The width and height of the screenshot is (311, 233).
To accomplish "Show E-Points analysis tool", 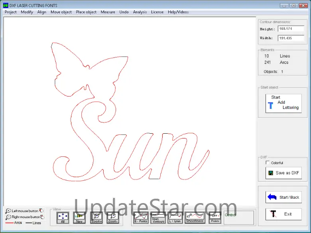I will pyautogui.click(x=141, y=217).
